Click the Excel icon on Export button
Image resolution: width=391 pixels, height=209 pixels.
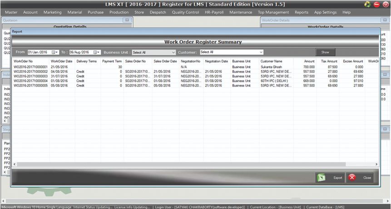[321, 178]
